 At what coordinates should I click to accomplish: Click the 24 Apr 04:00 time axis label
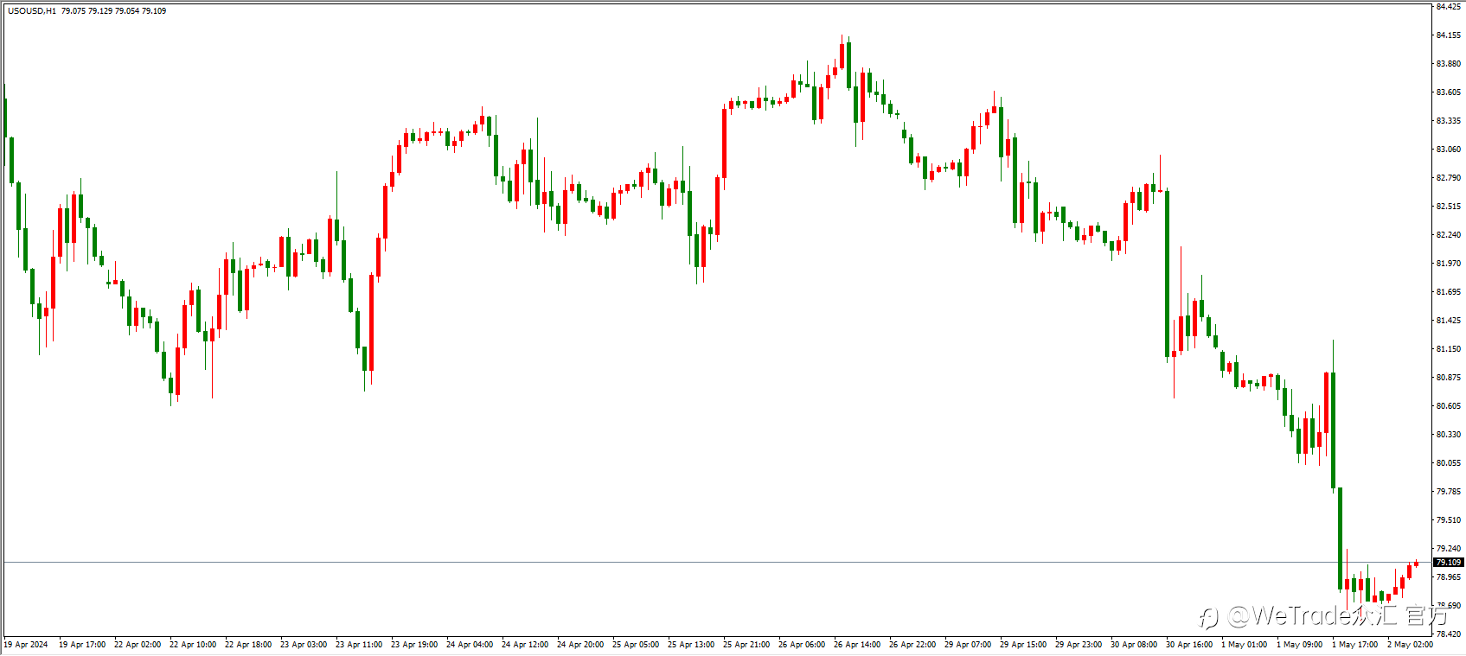(x=470, y=645)
